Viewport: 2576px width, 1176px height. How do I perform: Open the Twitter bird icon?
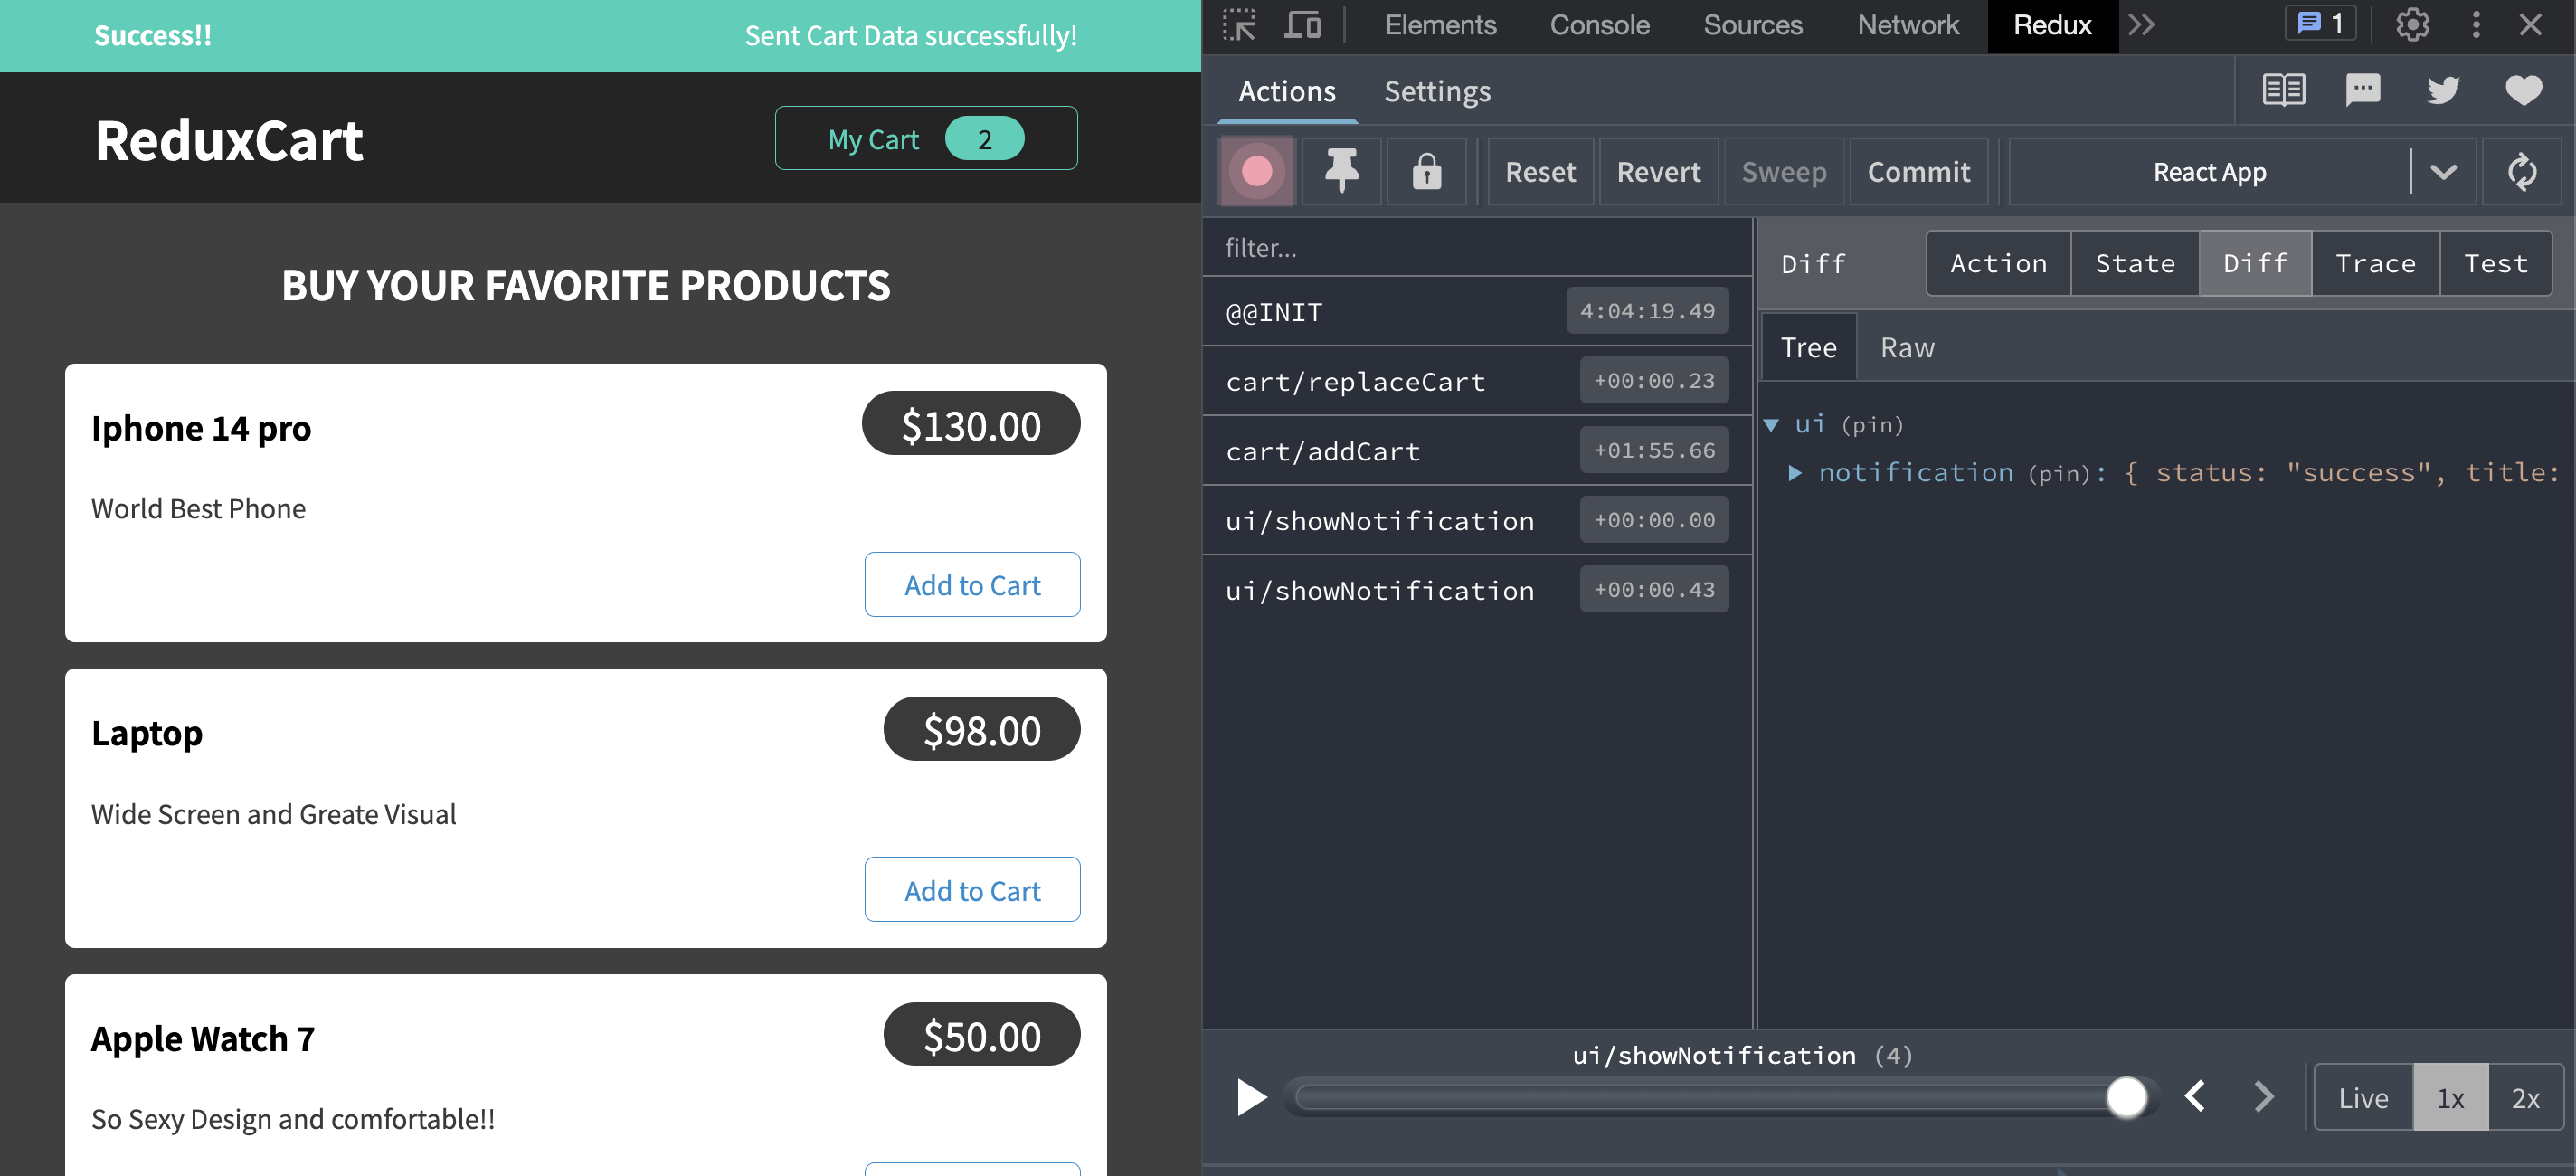click(x=2442, y=90)
